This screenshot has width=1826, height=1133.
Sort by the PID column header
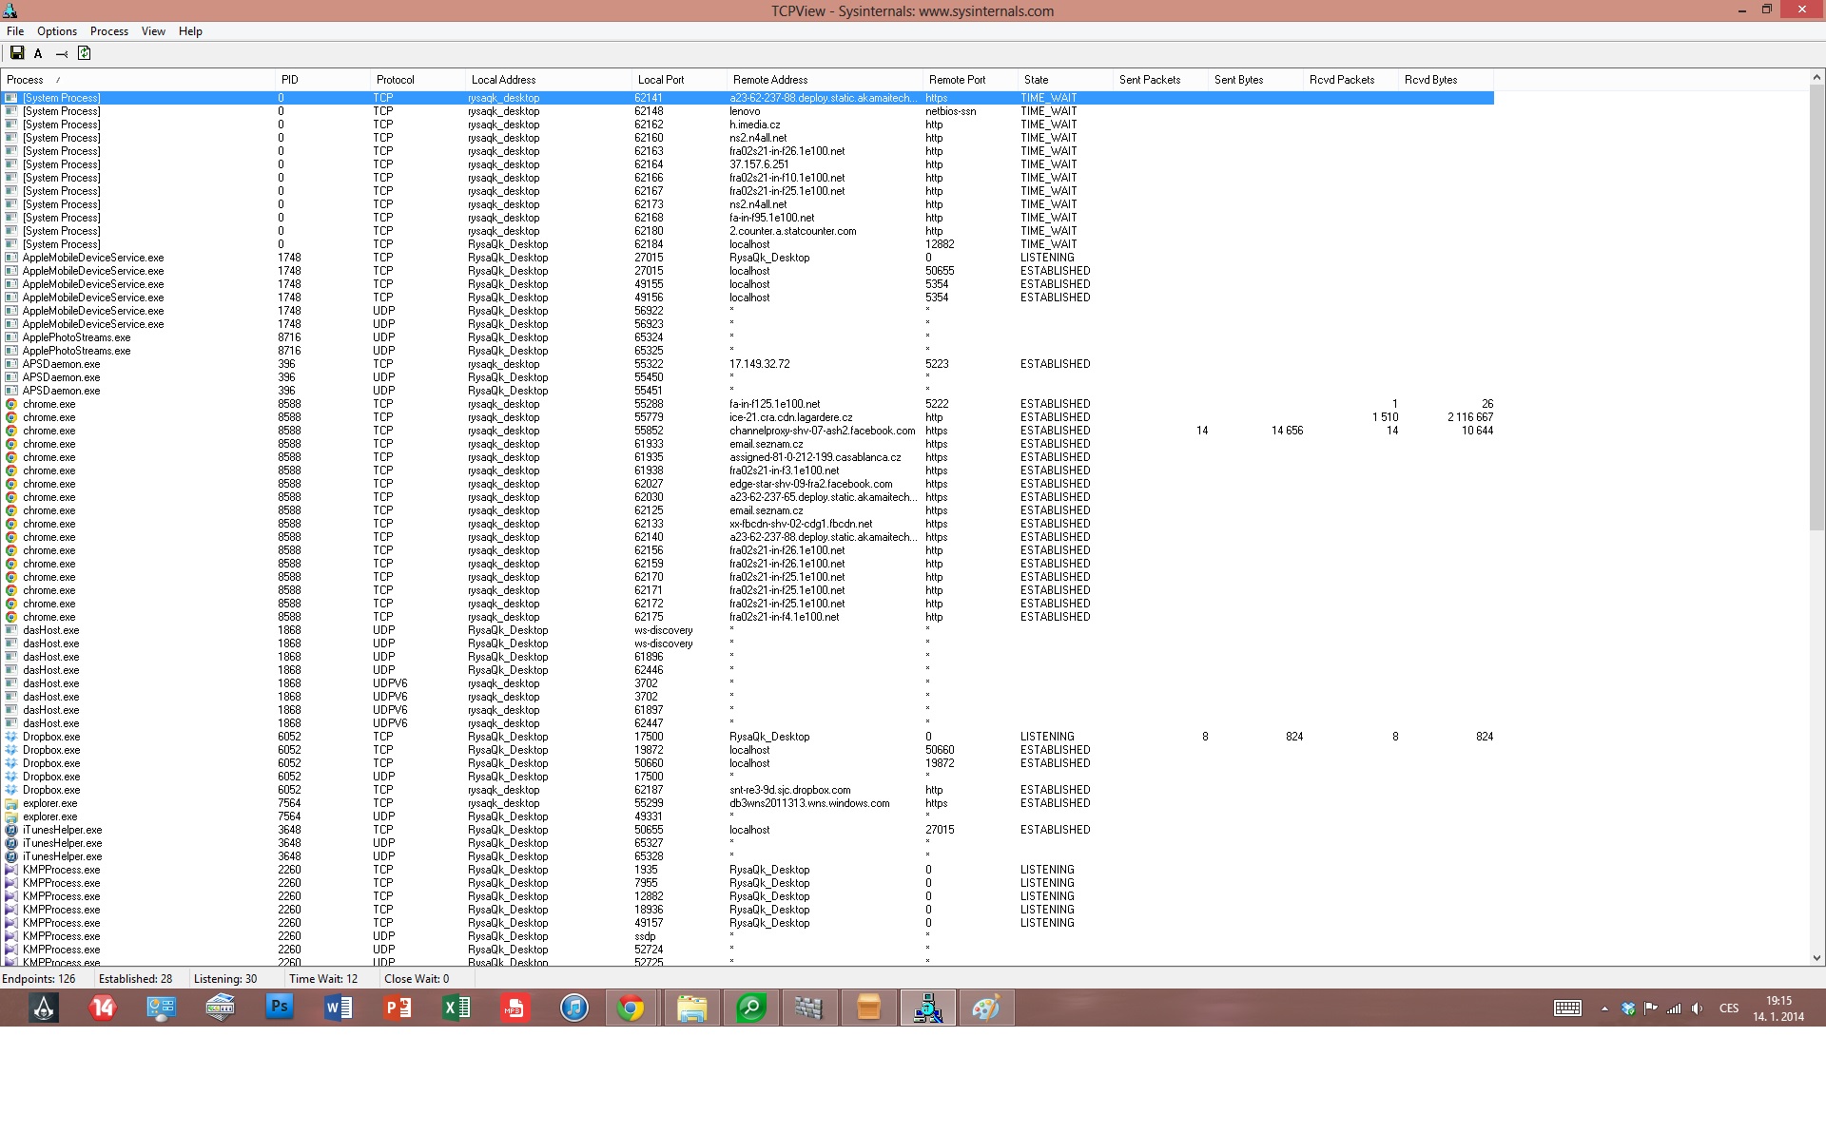(x=290, y=80)
